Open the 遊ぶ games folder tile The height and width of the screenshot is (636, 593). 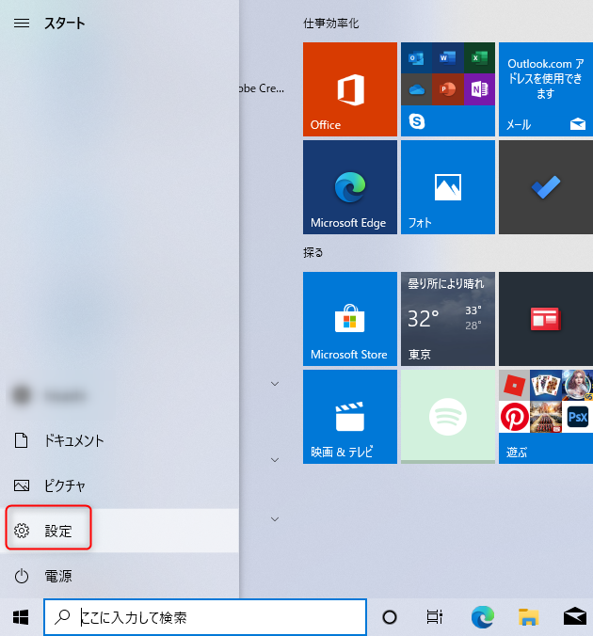click(545, 417)
